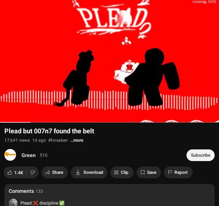This screenshot has width=219, height=206.
Task: Open the Green channel avatar
Action: (10, 155)
